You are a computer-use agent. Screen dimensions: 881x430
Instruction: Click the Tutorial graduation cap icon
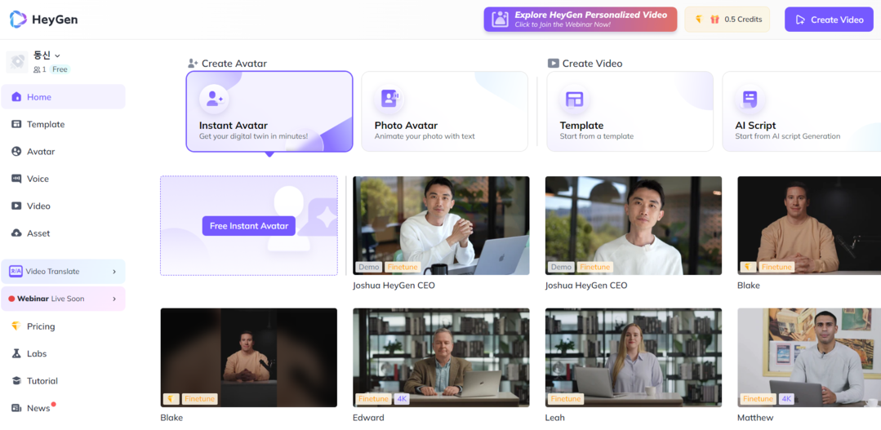coord(16,380)
